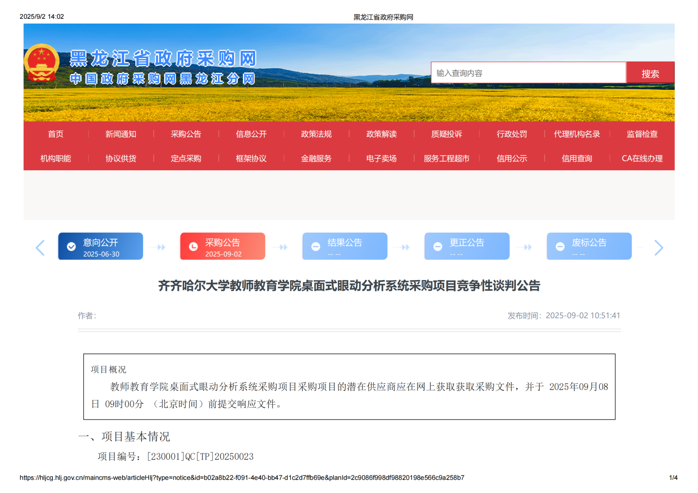Click the left arrow of timeline carousel
This screenshot has height=493, width=698.
coord(40,248)
